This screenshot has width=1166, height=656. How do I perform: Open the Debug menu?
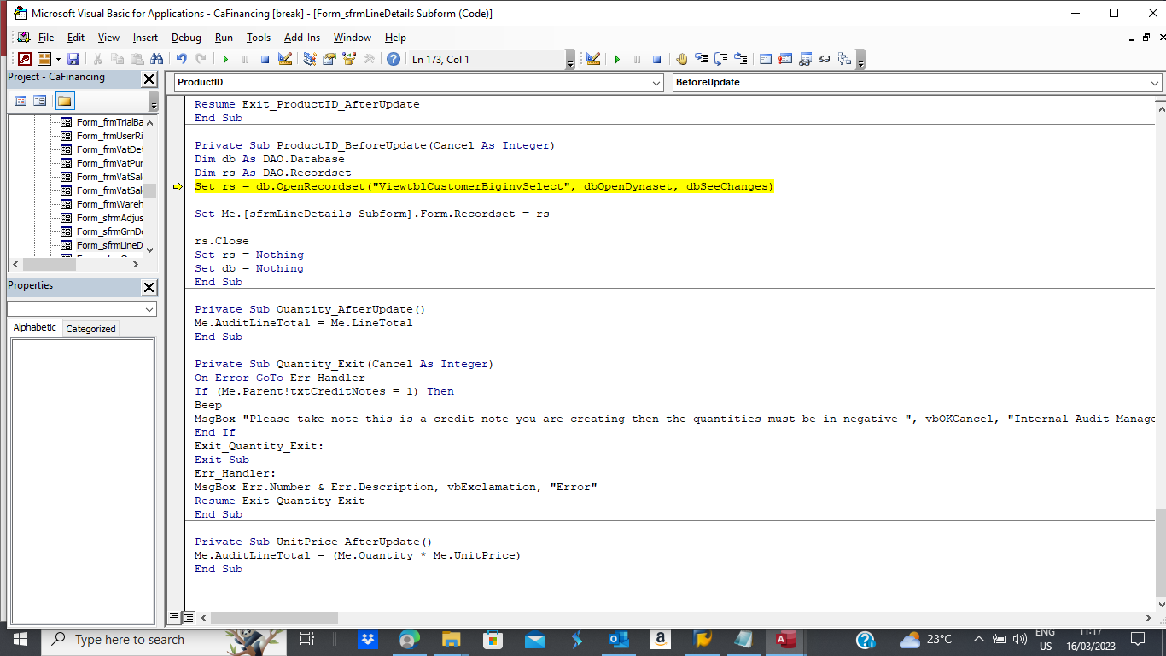coord(186,38)
